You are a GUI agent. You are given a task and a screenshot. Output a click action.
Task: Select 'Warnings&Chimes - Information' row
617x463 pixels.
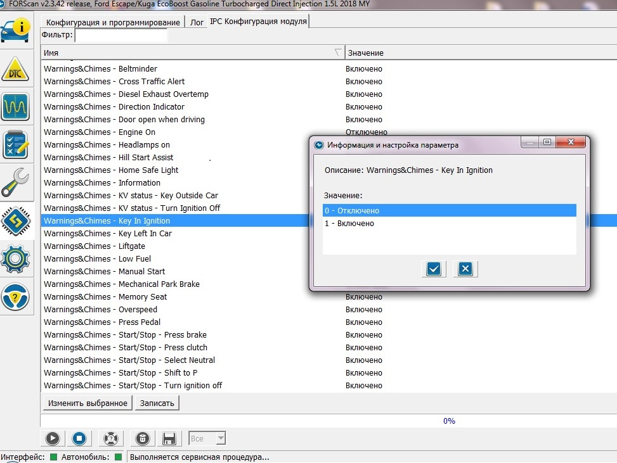point(175,183)
